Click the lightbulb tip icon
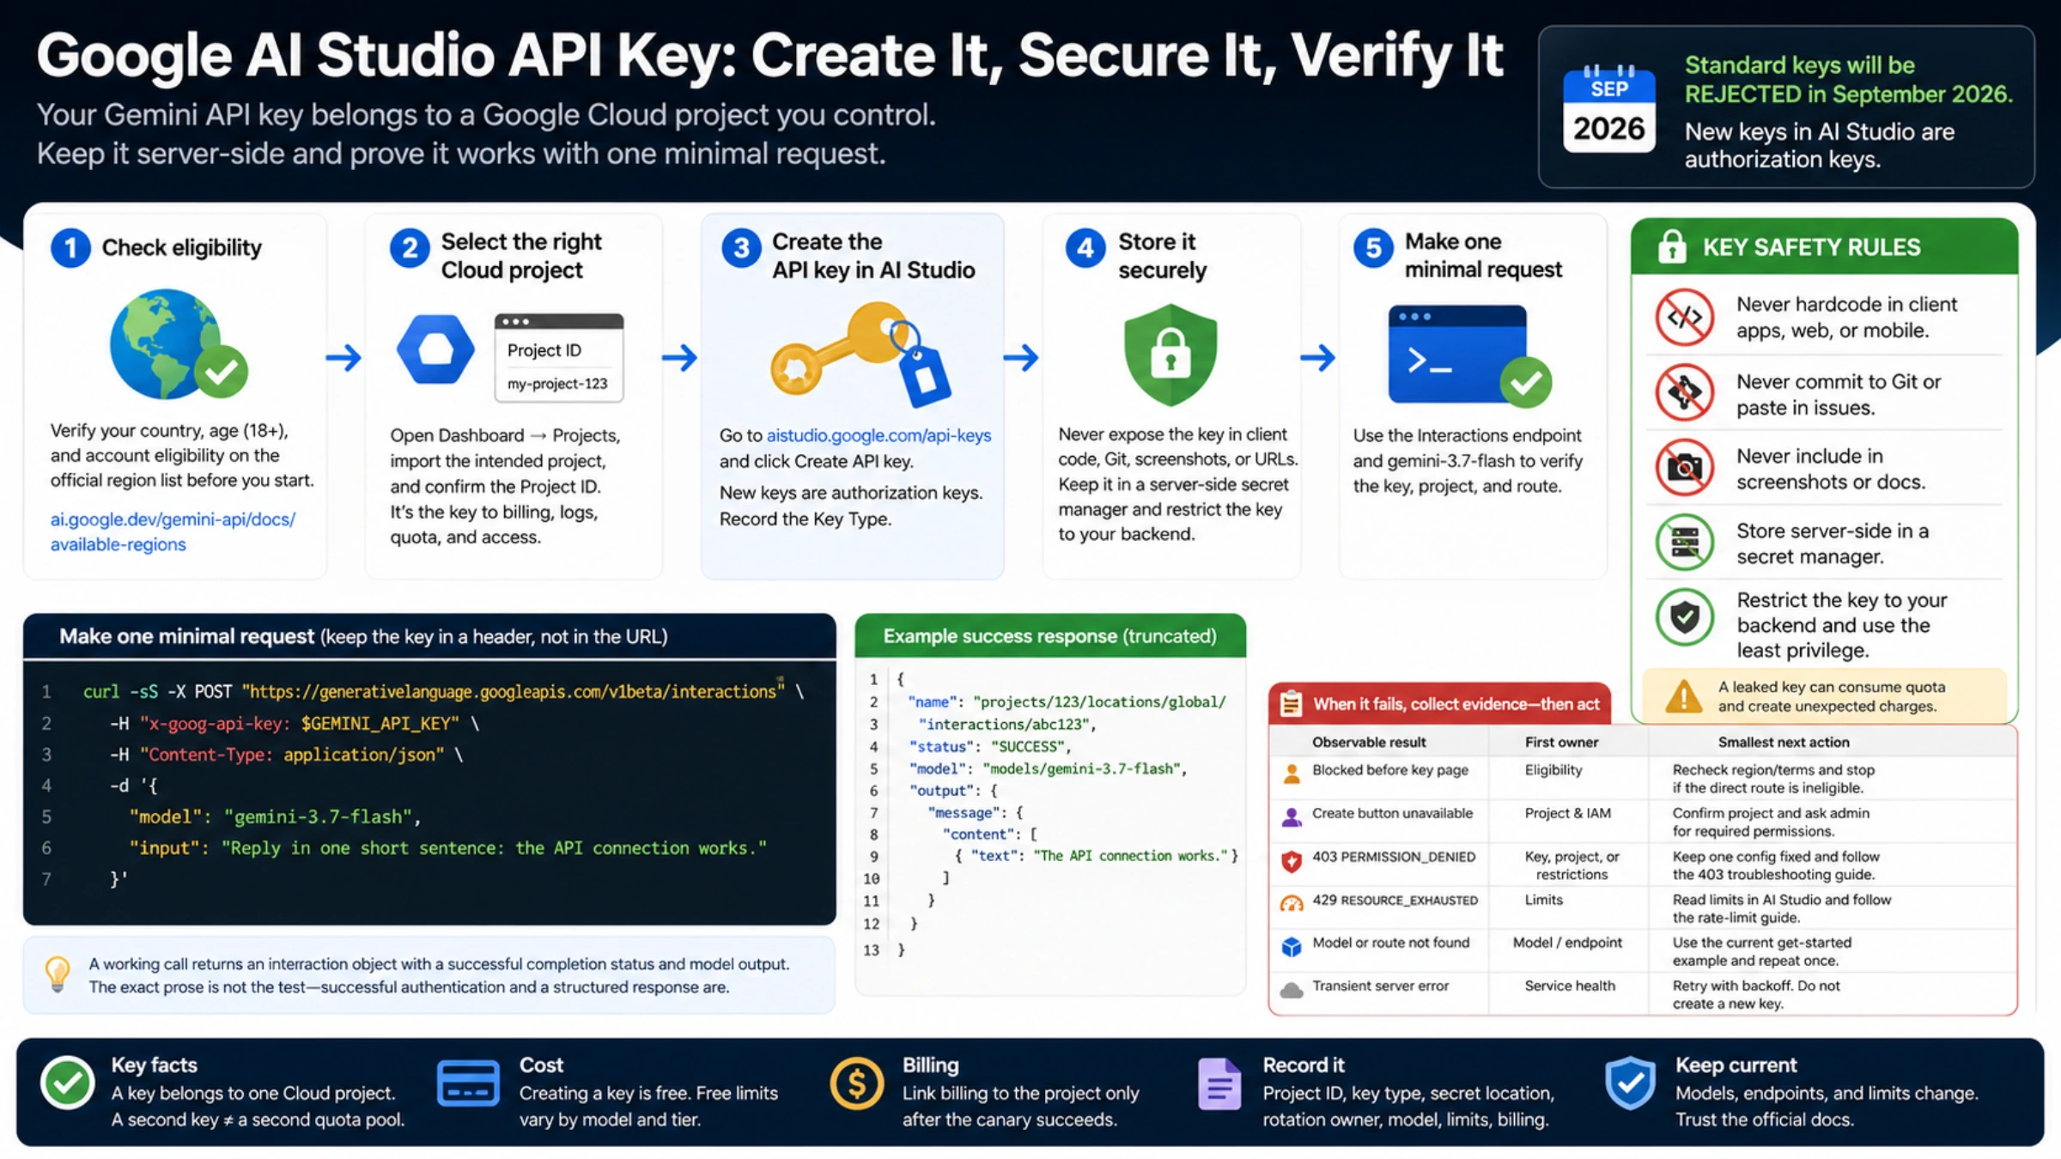 [x=58, y=974]
